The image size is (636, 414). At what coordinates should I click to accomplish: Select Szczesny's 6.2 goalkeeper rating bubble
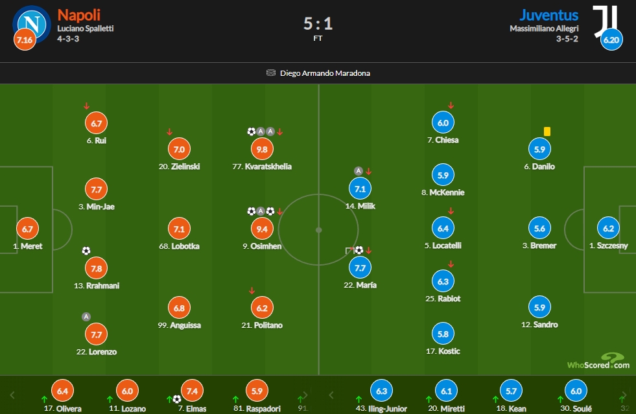[x=608, y=228]
